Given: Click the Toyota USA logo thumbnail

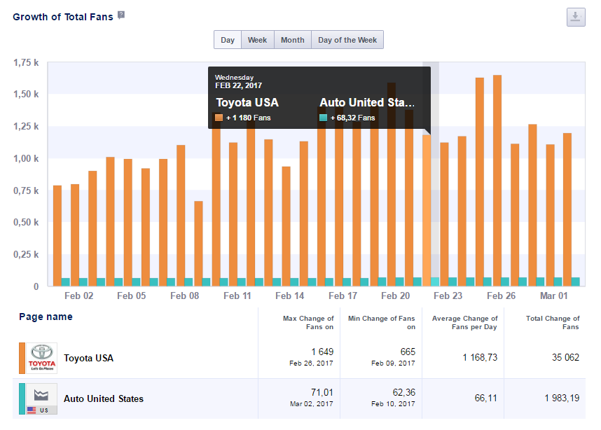Looking at the screenshot, I should point(43,358).
